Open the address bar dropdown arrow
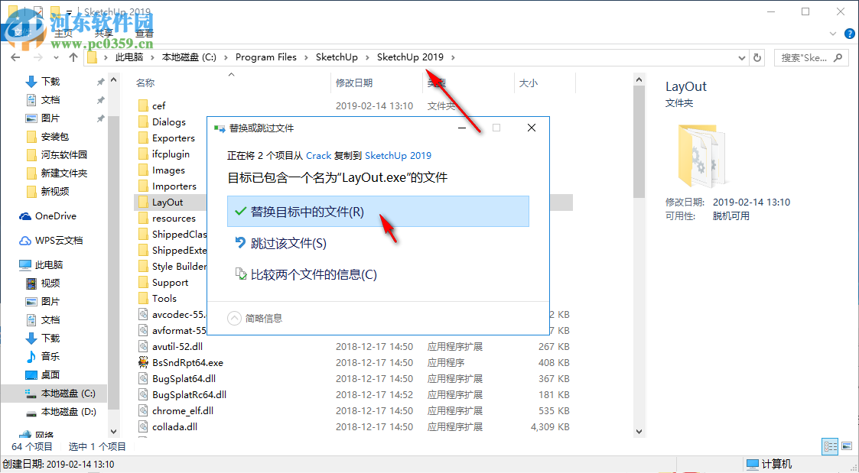 pos(740,57)
